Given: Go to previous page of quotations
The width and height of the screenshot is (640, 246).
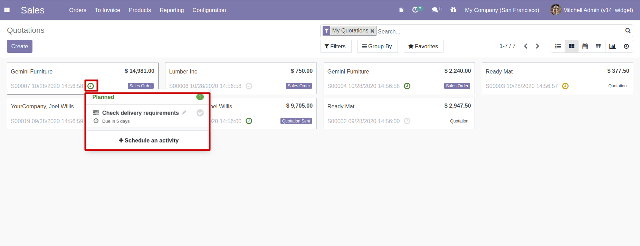Looking at the screenshot, I should point(526,46).
